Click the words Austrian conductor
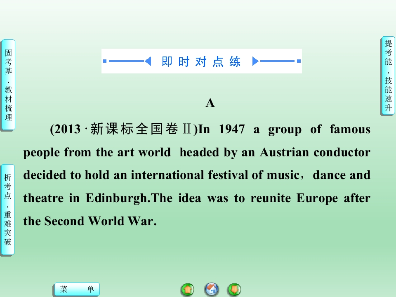Viewport: 396px width, 297px height. pyautogui.click(x=315, y=152)
